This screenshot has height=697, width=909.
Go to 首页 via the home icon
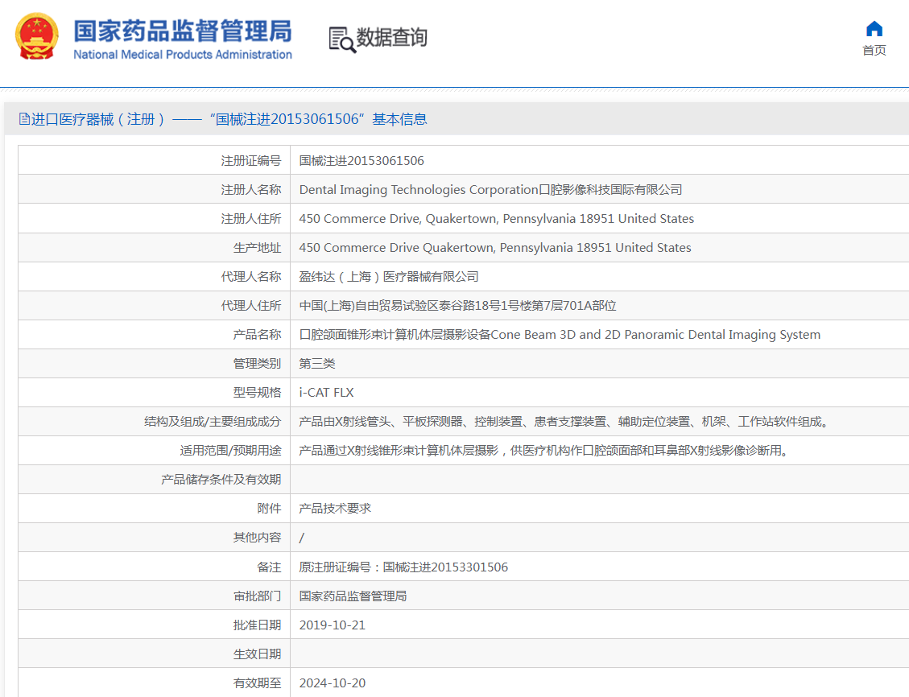coord(874,29)
